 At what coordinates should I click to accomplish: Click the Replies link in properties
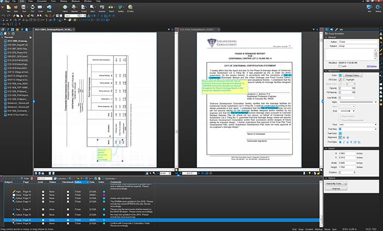[x=372, y=66]
